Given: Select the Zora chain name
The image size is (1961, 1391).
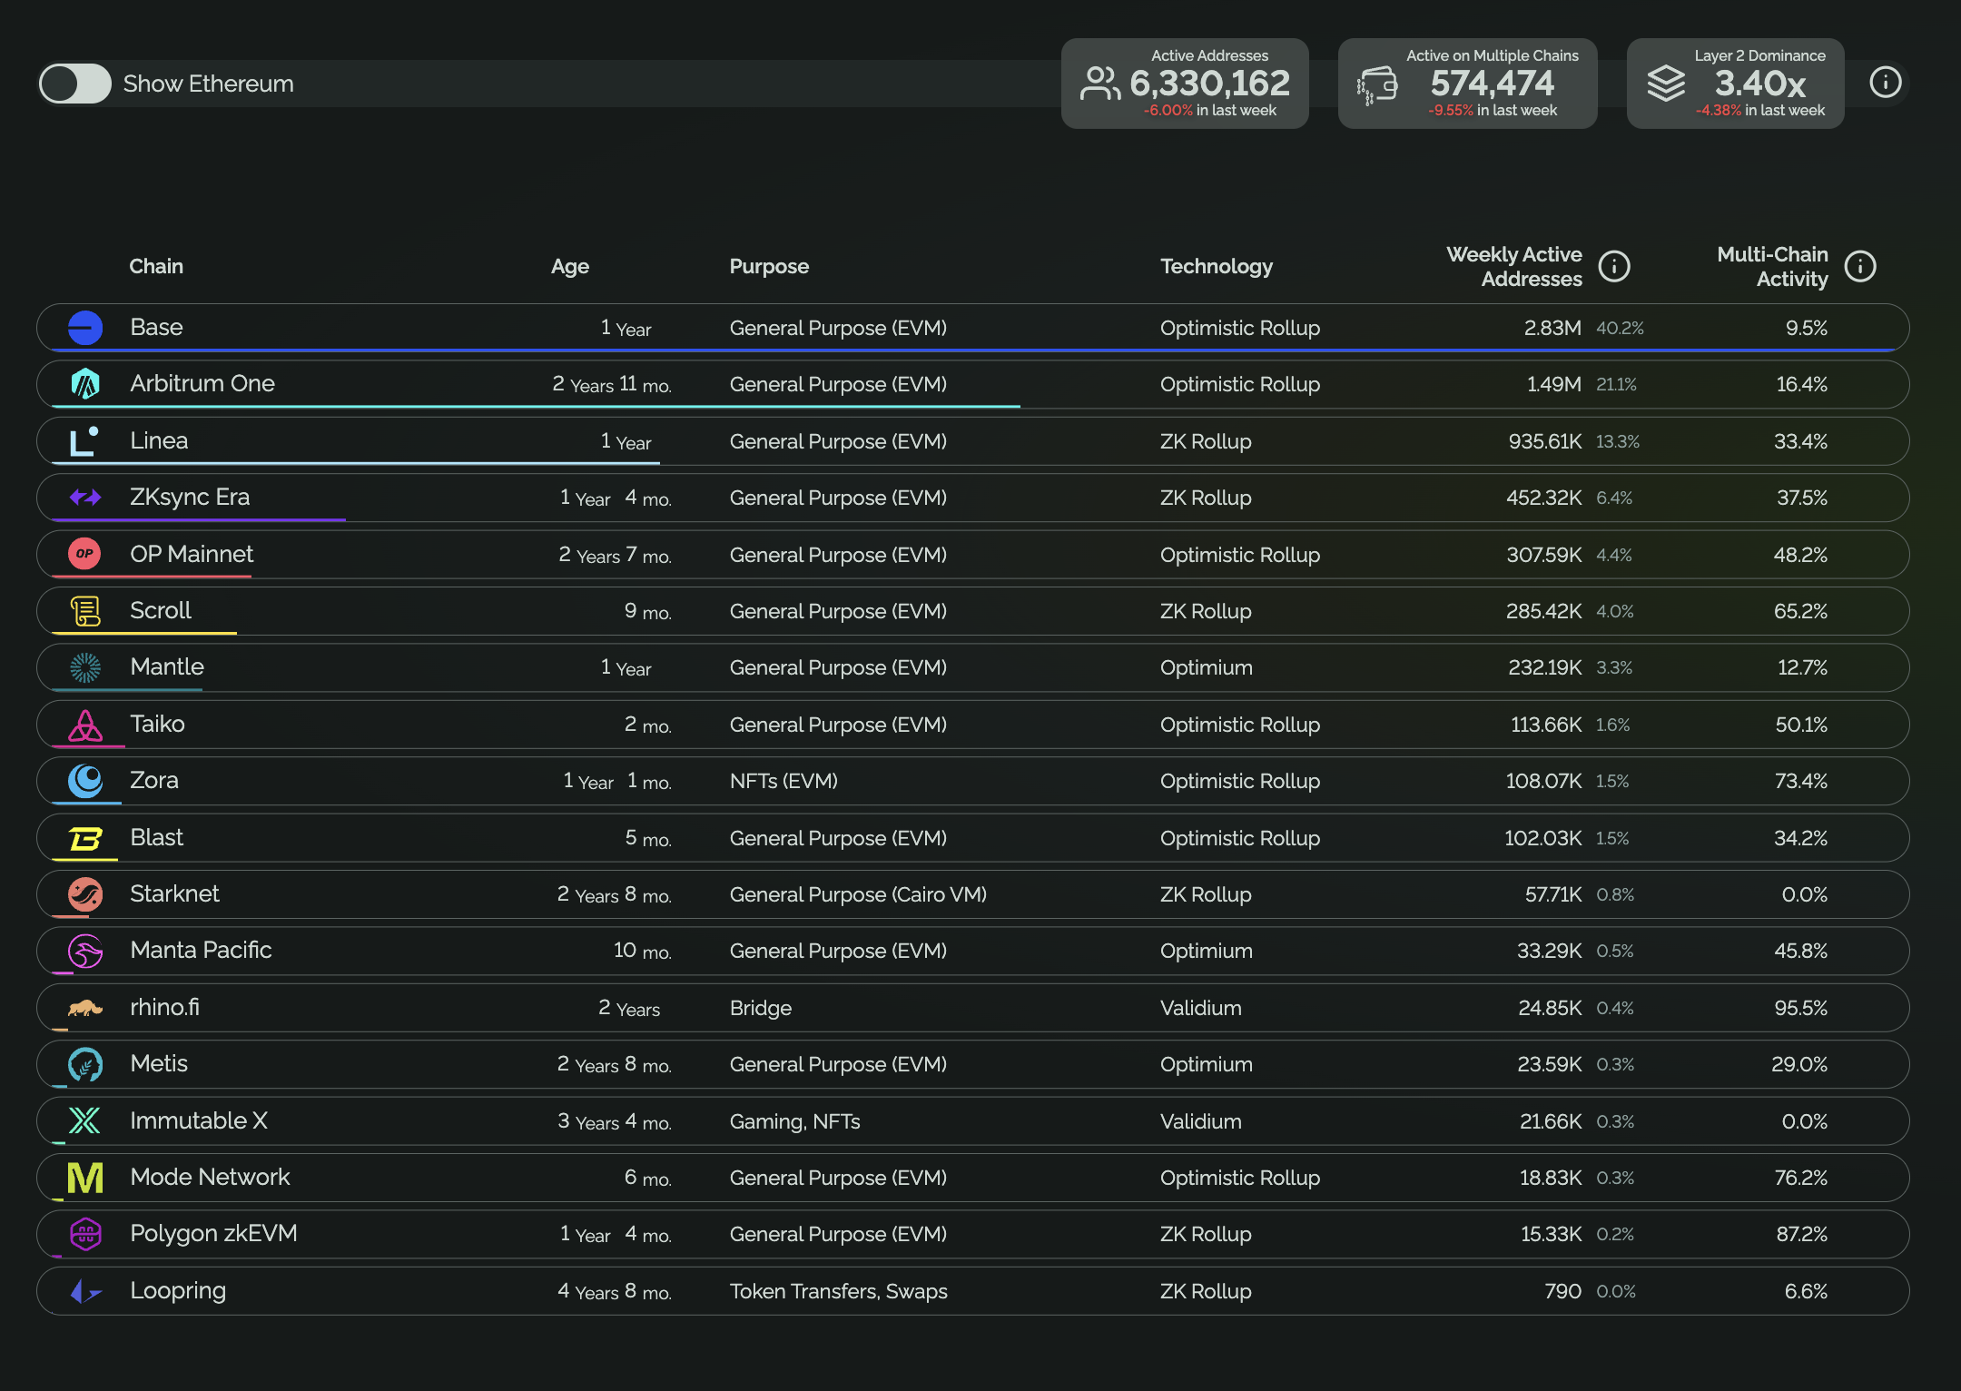Looking at the screenshot, I should (x=154, y=780).
